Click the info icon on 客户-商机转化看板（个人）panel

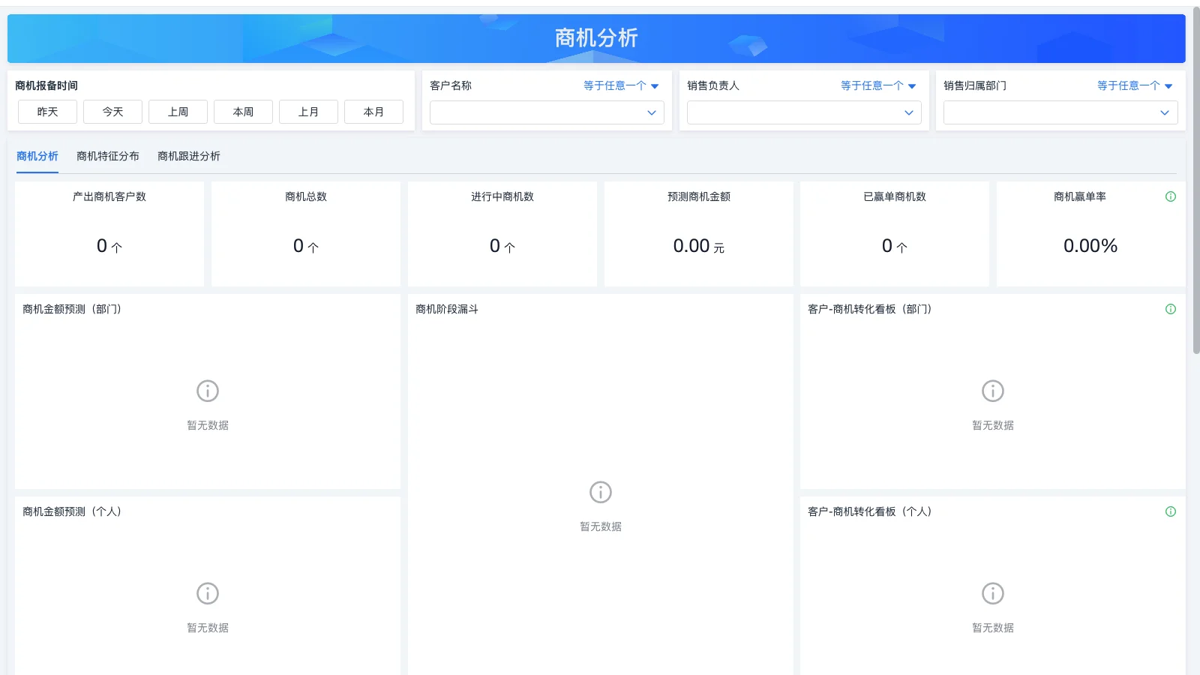tap(1171, 511)
